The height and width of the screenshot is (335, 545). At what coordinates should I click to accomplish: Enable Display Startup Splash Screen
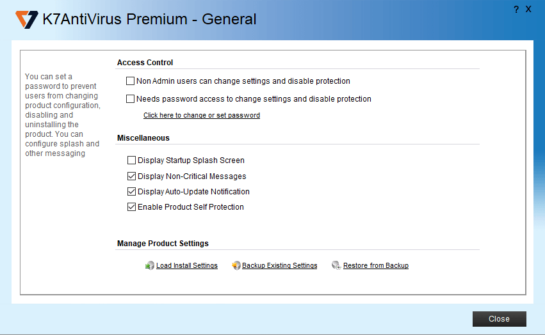(132, 160)
